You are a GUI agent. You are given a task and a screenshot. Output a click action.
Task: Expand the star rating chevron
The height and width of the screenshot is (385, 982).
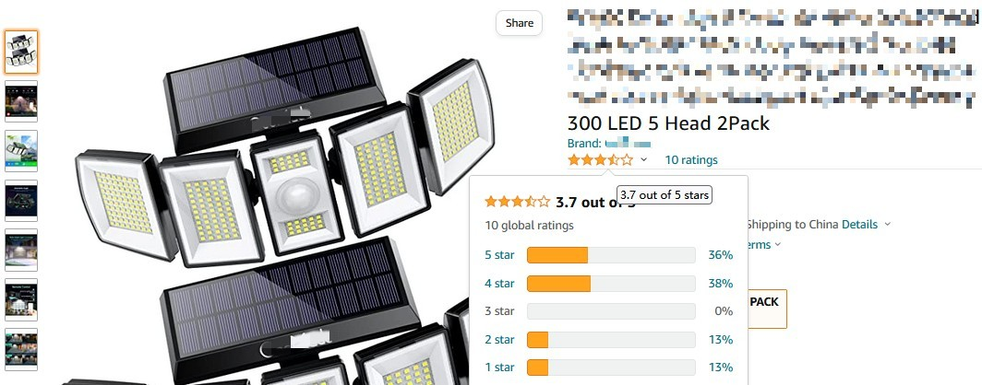tap(644, 160)
